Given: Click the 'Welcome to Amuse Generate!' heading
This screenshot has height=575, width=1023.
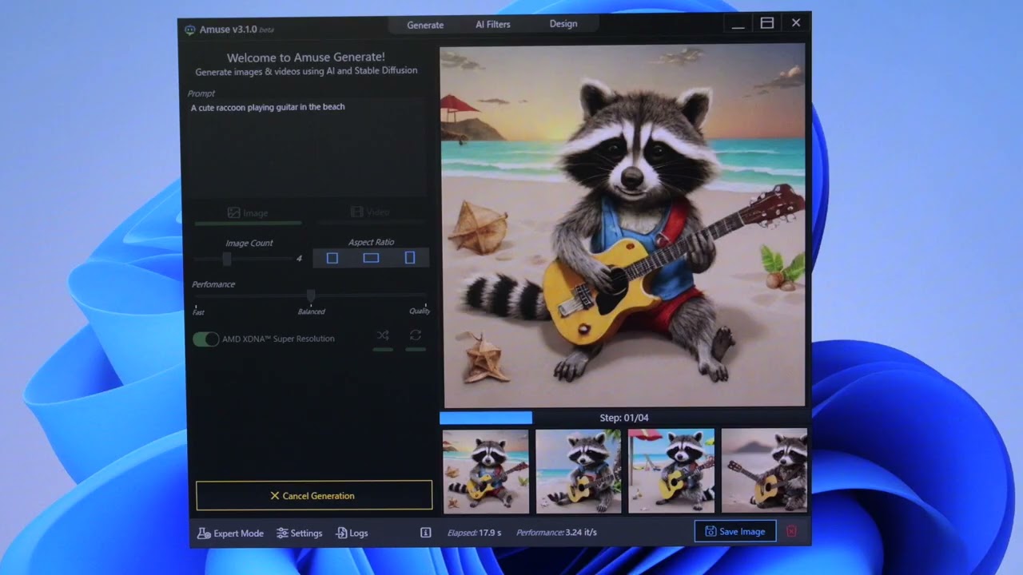Looking at the screenshot, I should [306, 57].
